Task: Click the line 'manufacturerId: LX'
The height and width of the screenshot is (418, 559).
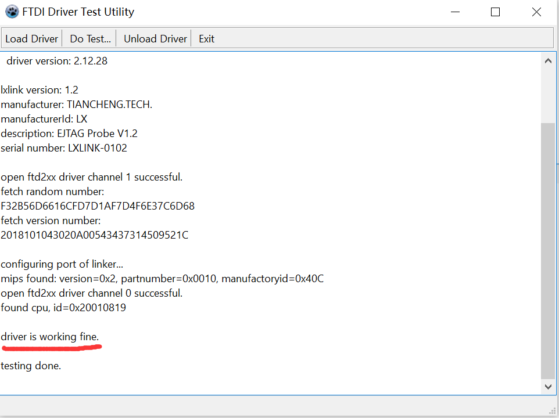Action: coord(44,119)
